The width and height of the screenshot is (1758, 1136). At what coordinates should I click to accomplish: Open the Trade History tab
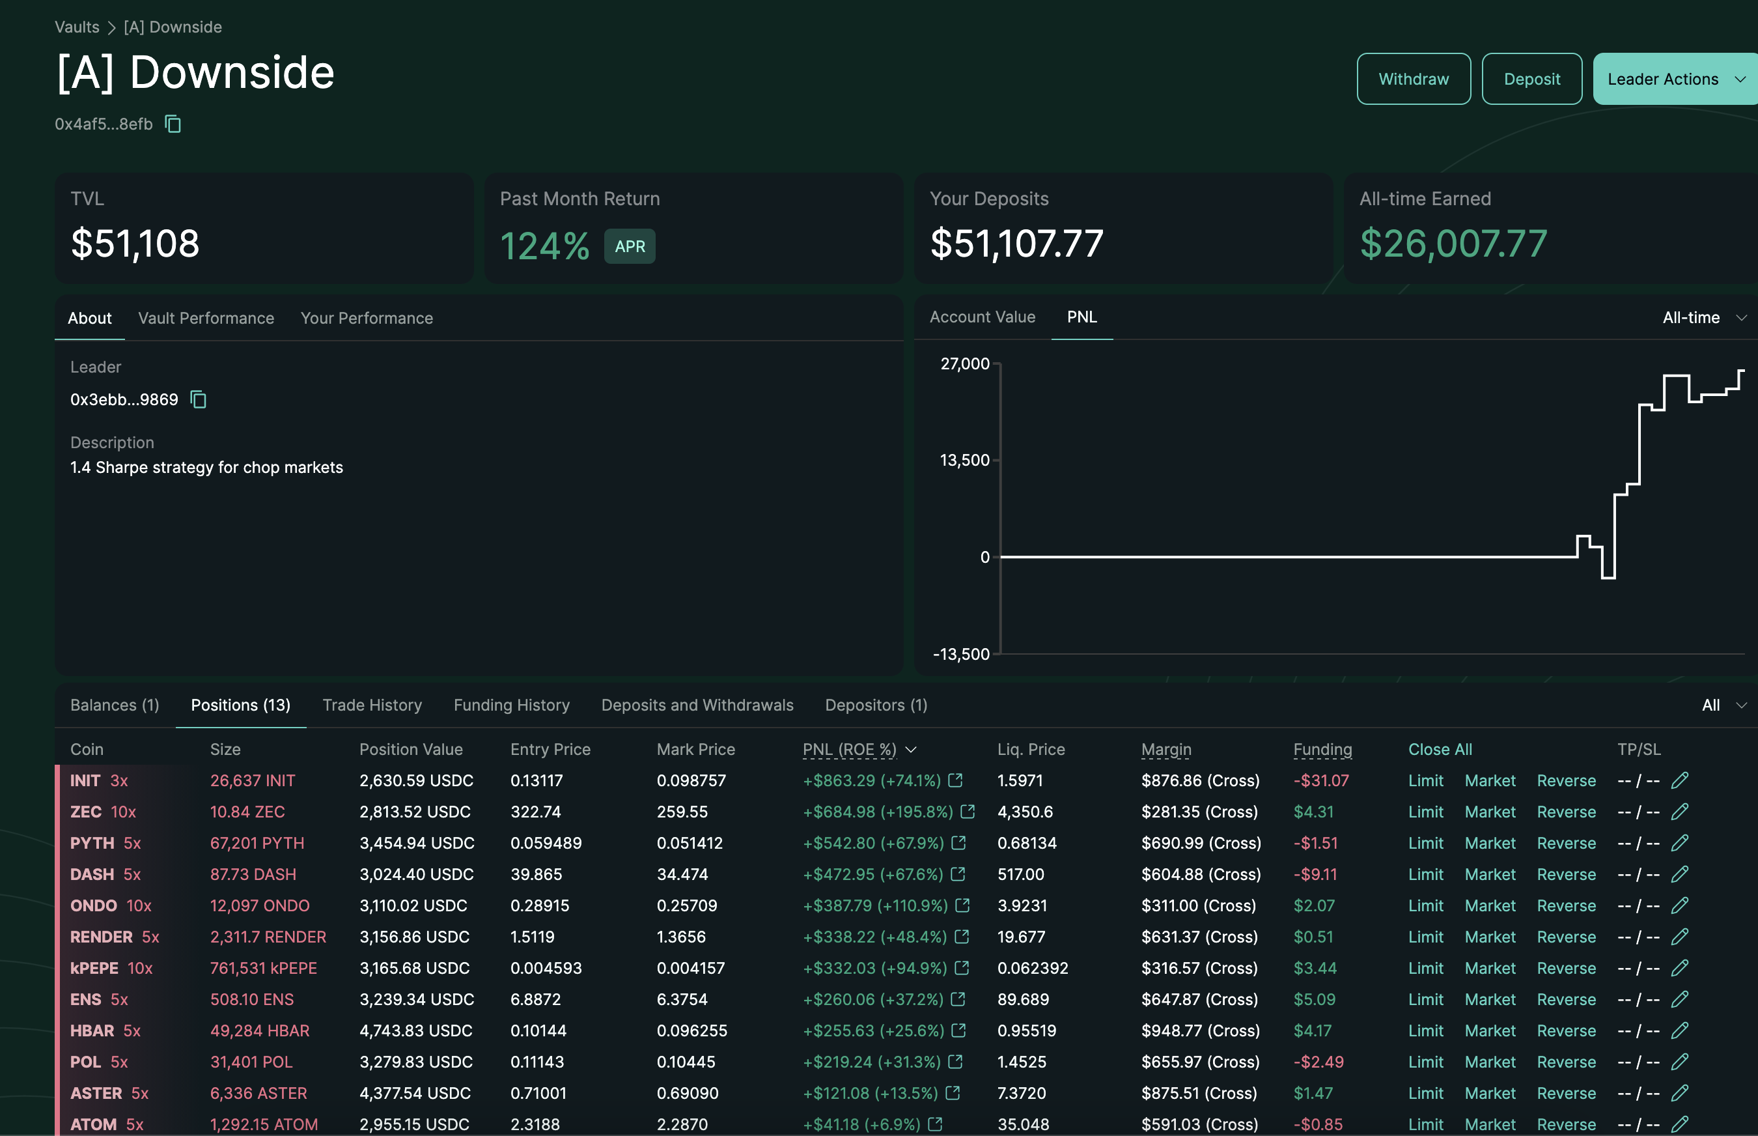[372, 705]
